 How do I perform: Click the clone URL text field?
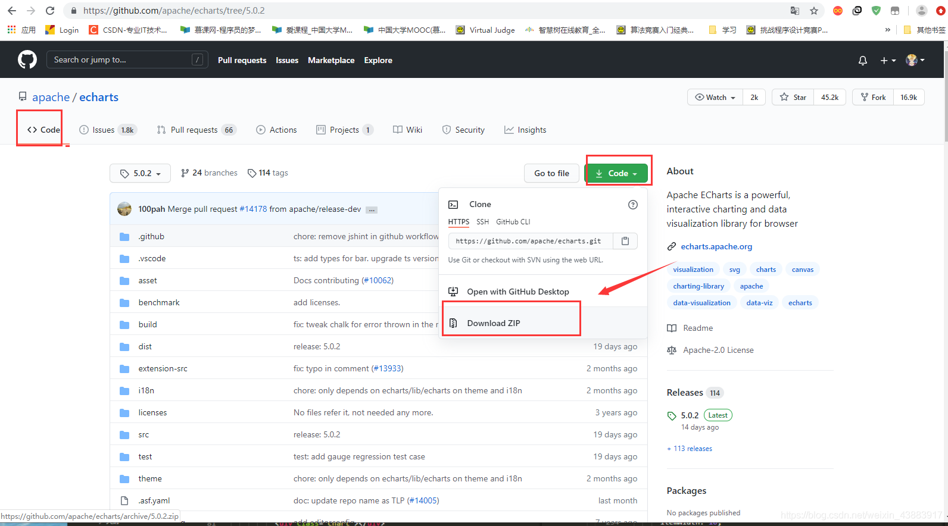531,241
